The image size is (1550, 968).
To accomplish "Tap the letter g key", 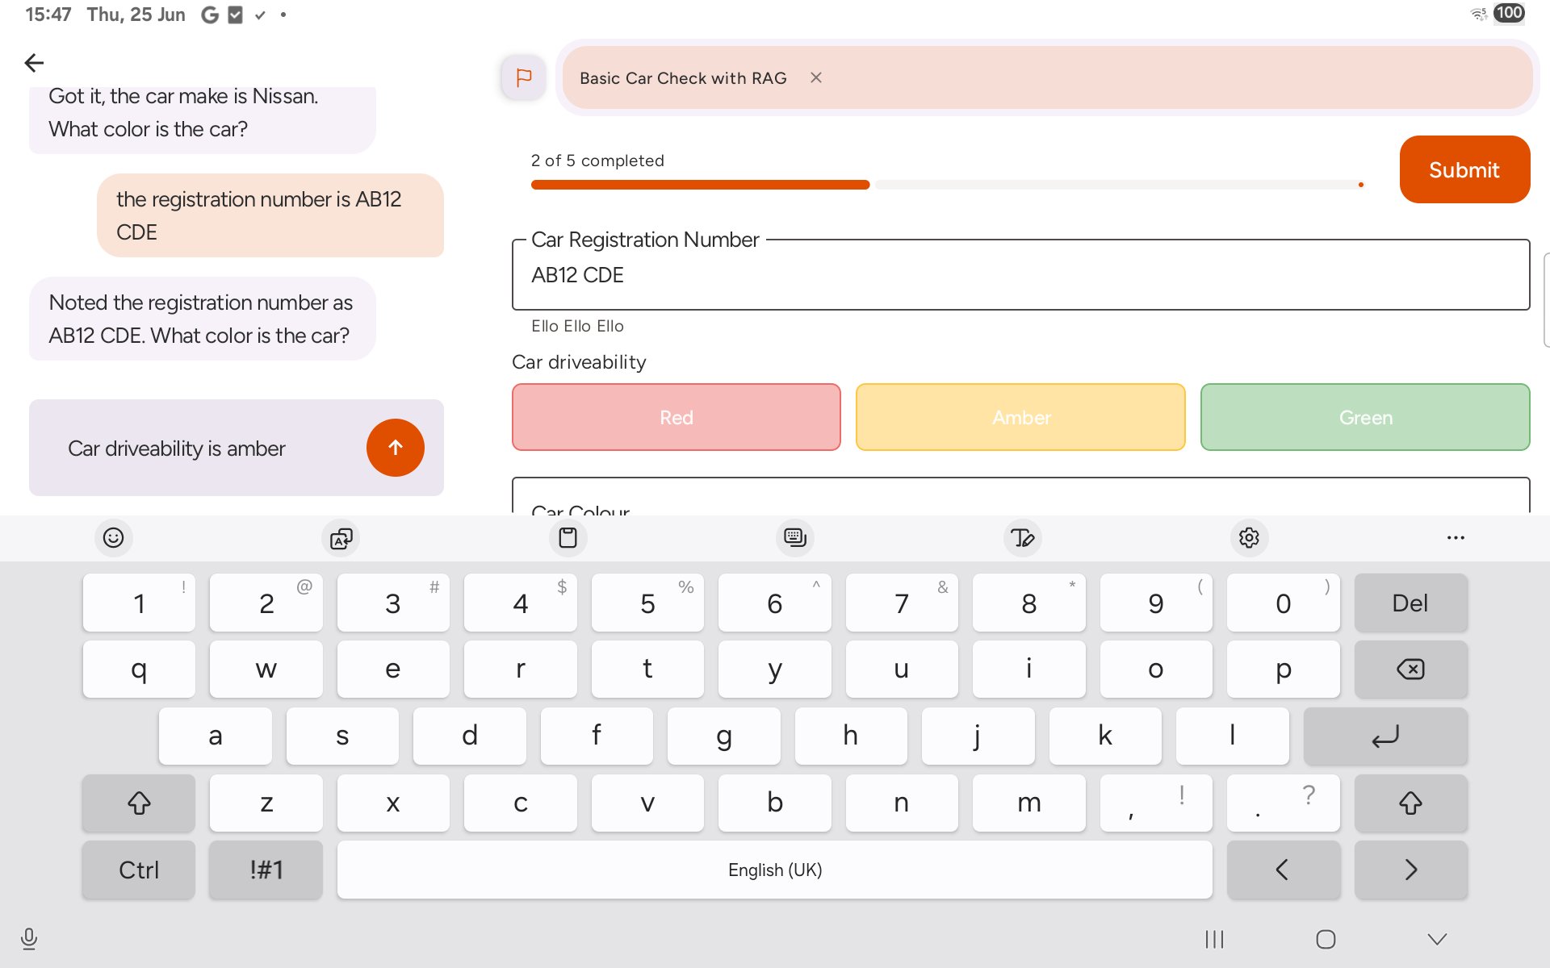I will (723, 736).
